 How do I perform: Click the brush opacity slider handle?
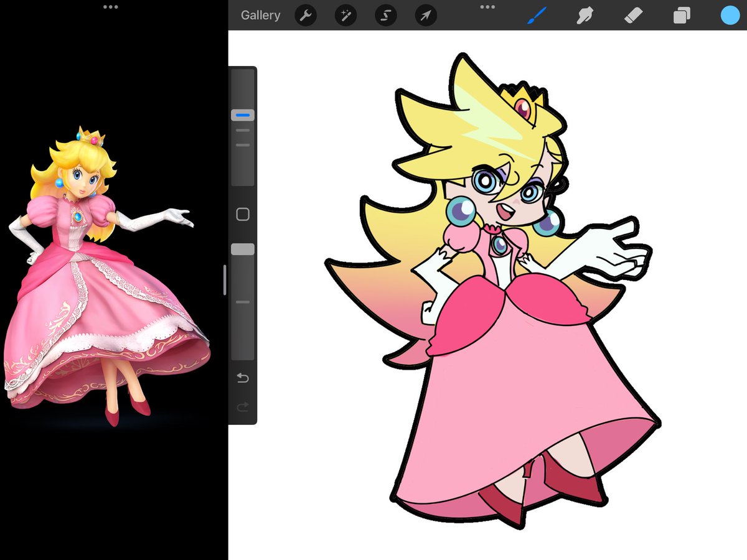tap(243, 249)
